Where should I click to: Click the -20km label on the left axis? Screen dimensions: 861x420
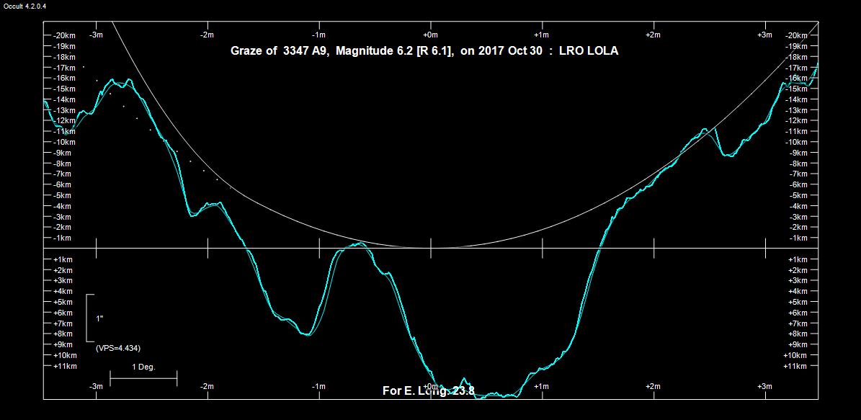pos(63,36)
